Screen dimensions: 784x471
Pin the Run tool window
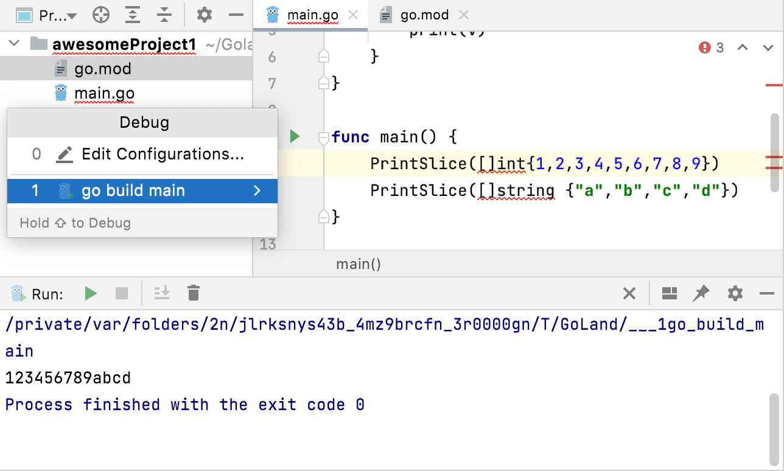(701, 293)
